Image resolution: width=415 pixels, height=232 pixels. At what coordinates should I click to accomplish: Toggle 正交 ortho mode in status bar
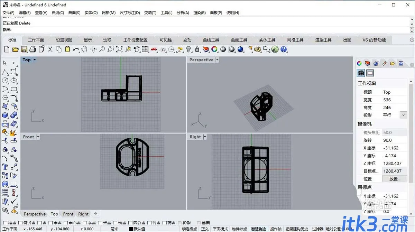tap(205, 229)
